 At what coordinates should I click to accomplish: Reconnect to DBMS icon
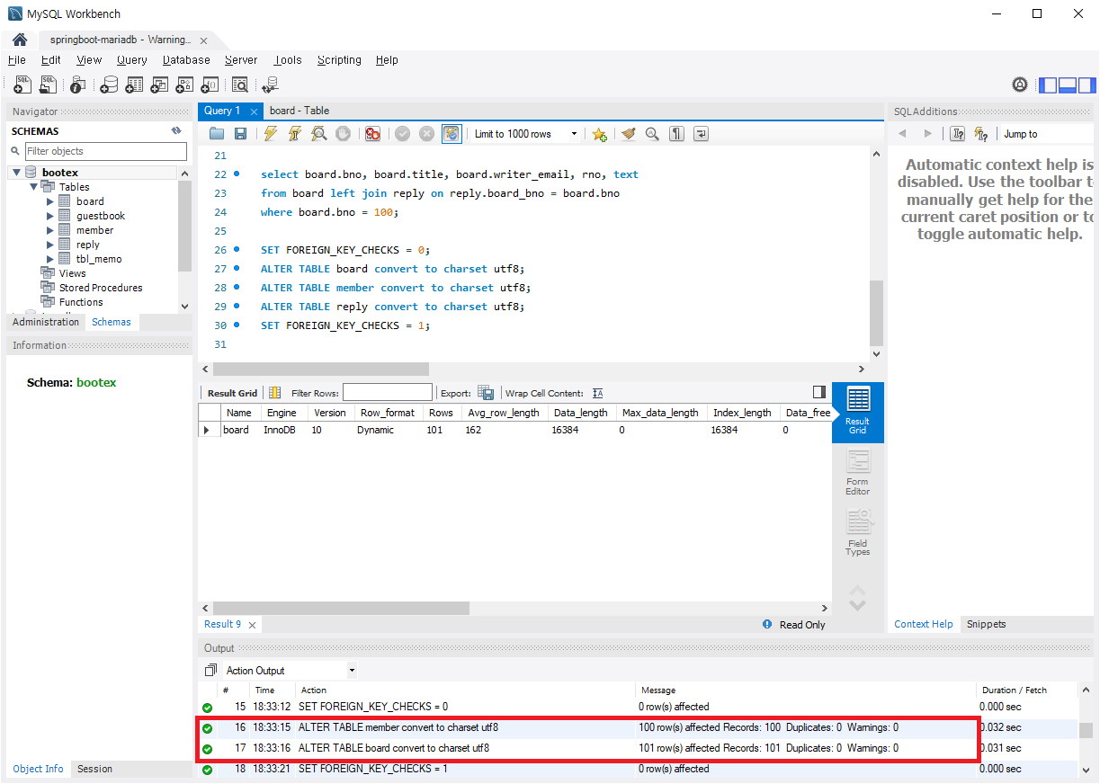(270, 85)
